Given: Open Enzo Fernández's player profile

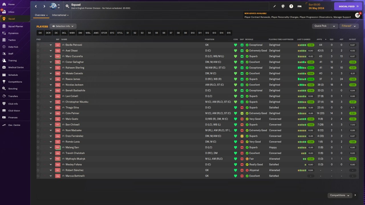Looking at the screenshot, I should tap(74, 136).
